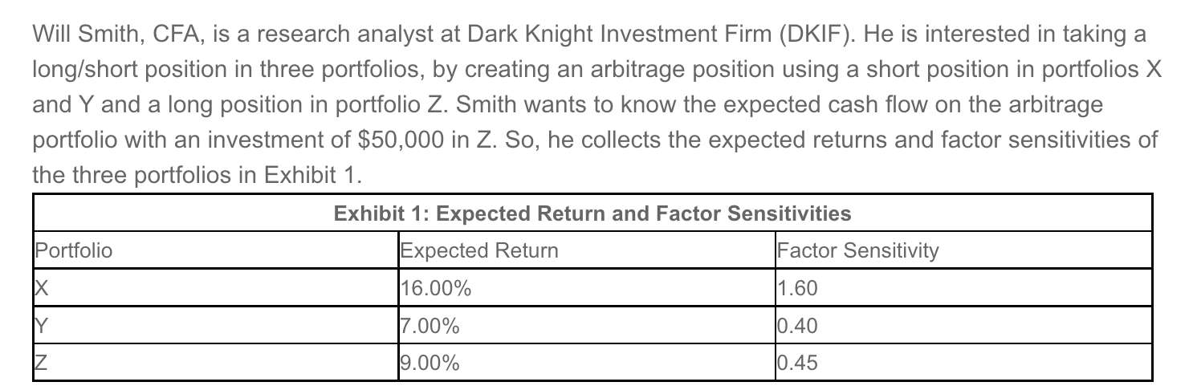The height and width of the screenshot is (390, 1193).
Task: Click the Expected Return column header
Action: point(479,251)
